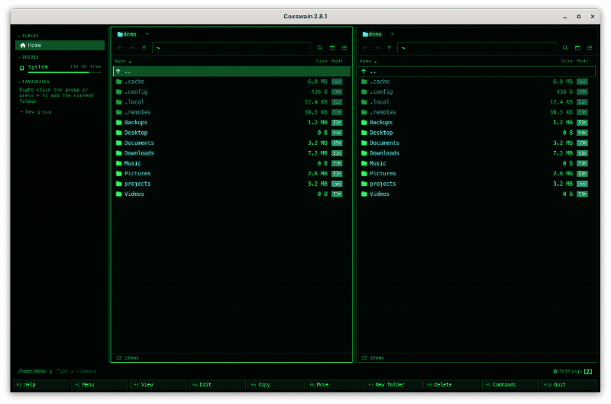
Task: Focus the command line input
Action: [x=302, y=371]
